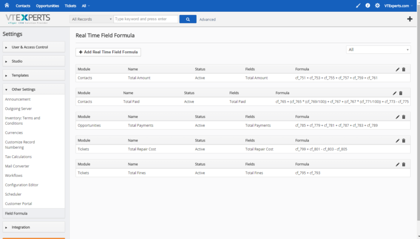Open the All module filter dropdown
The width and height of the screenshot is (420, 239).
378,50
